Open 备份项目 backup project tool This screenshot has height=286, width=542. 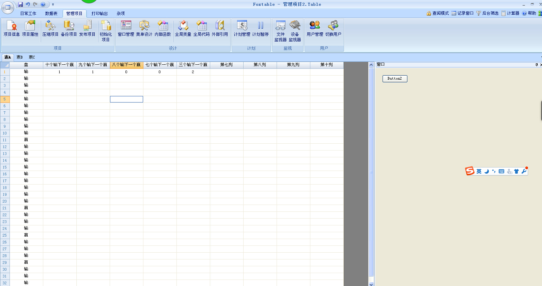(69, 28)
